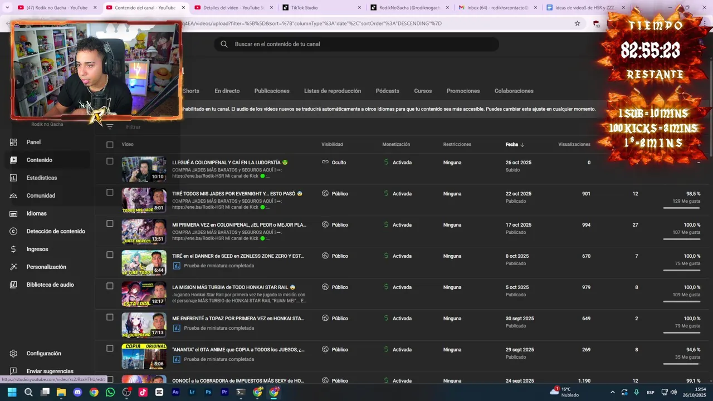Image resolution: width=713 pixels, height=401 pixels.
Task: Click the channel content search field
Action: click(x=356, y=44)
